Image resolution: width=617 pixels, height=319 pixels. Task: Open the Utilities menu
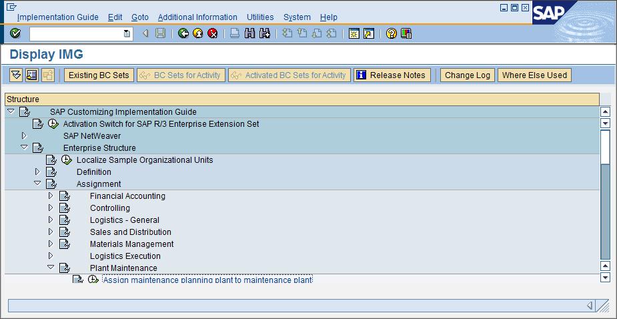click(260, 17)
